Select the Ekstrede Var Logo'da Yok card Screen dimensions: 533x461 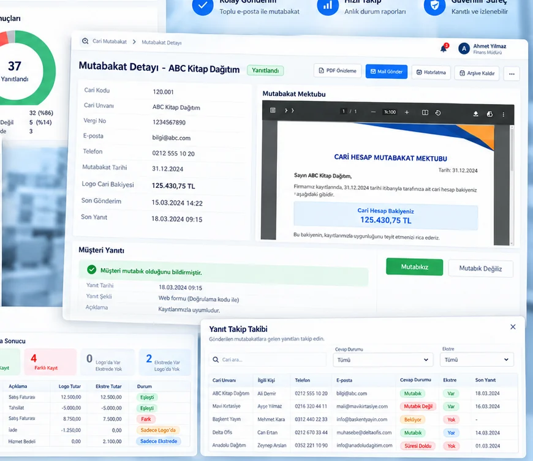pos(165,362)
